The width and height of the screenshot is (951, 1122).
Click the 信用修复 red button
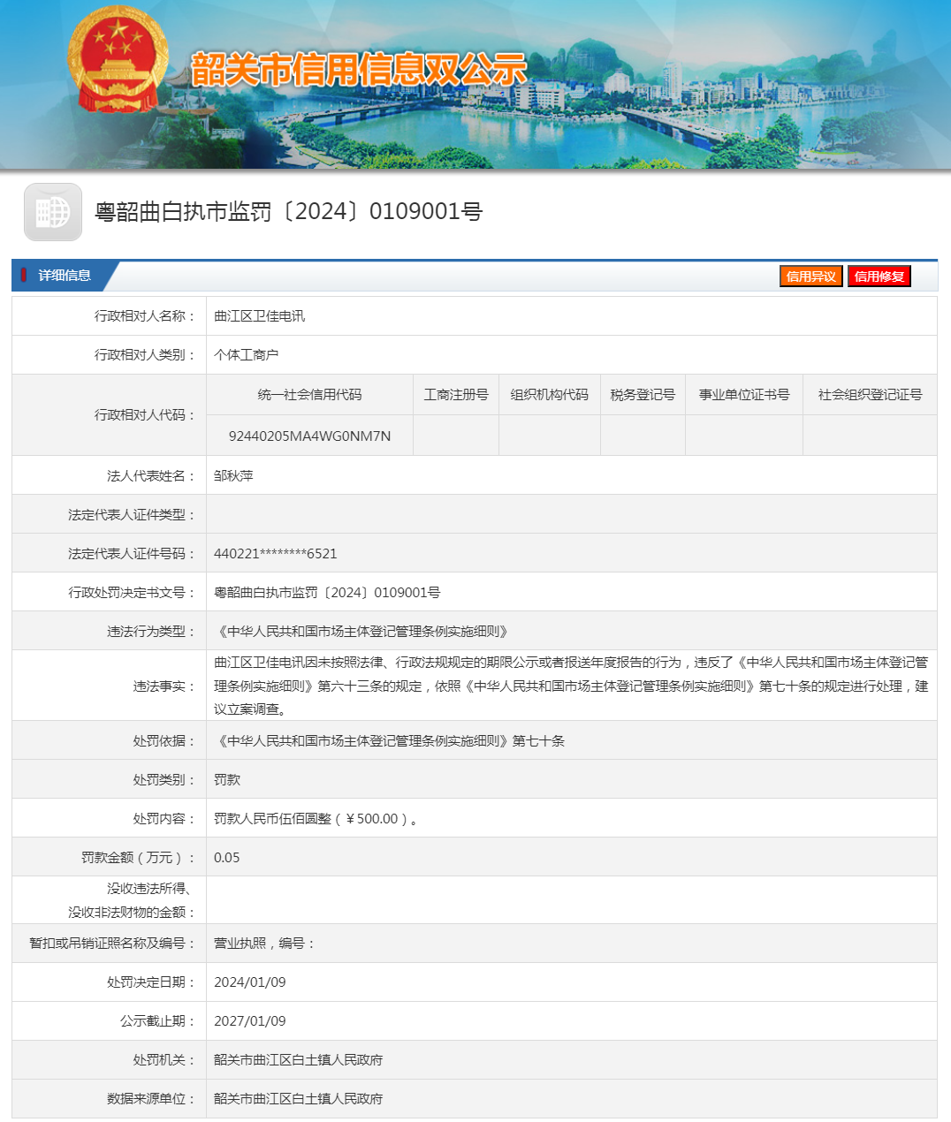coord(879,277)
